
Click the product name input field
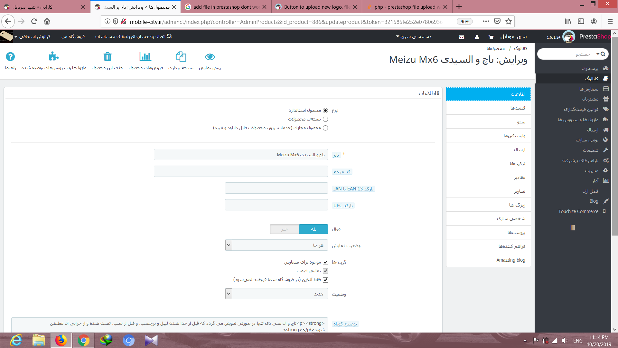(241, 155)
